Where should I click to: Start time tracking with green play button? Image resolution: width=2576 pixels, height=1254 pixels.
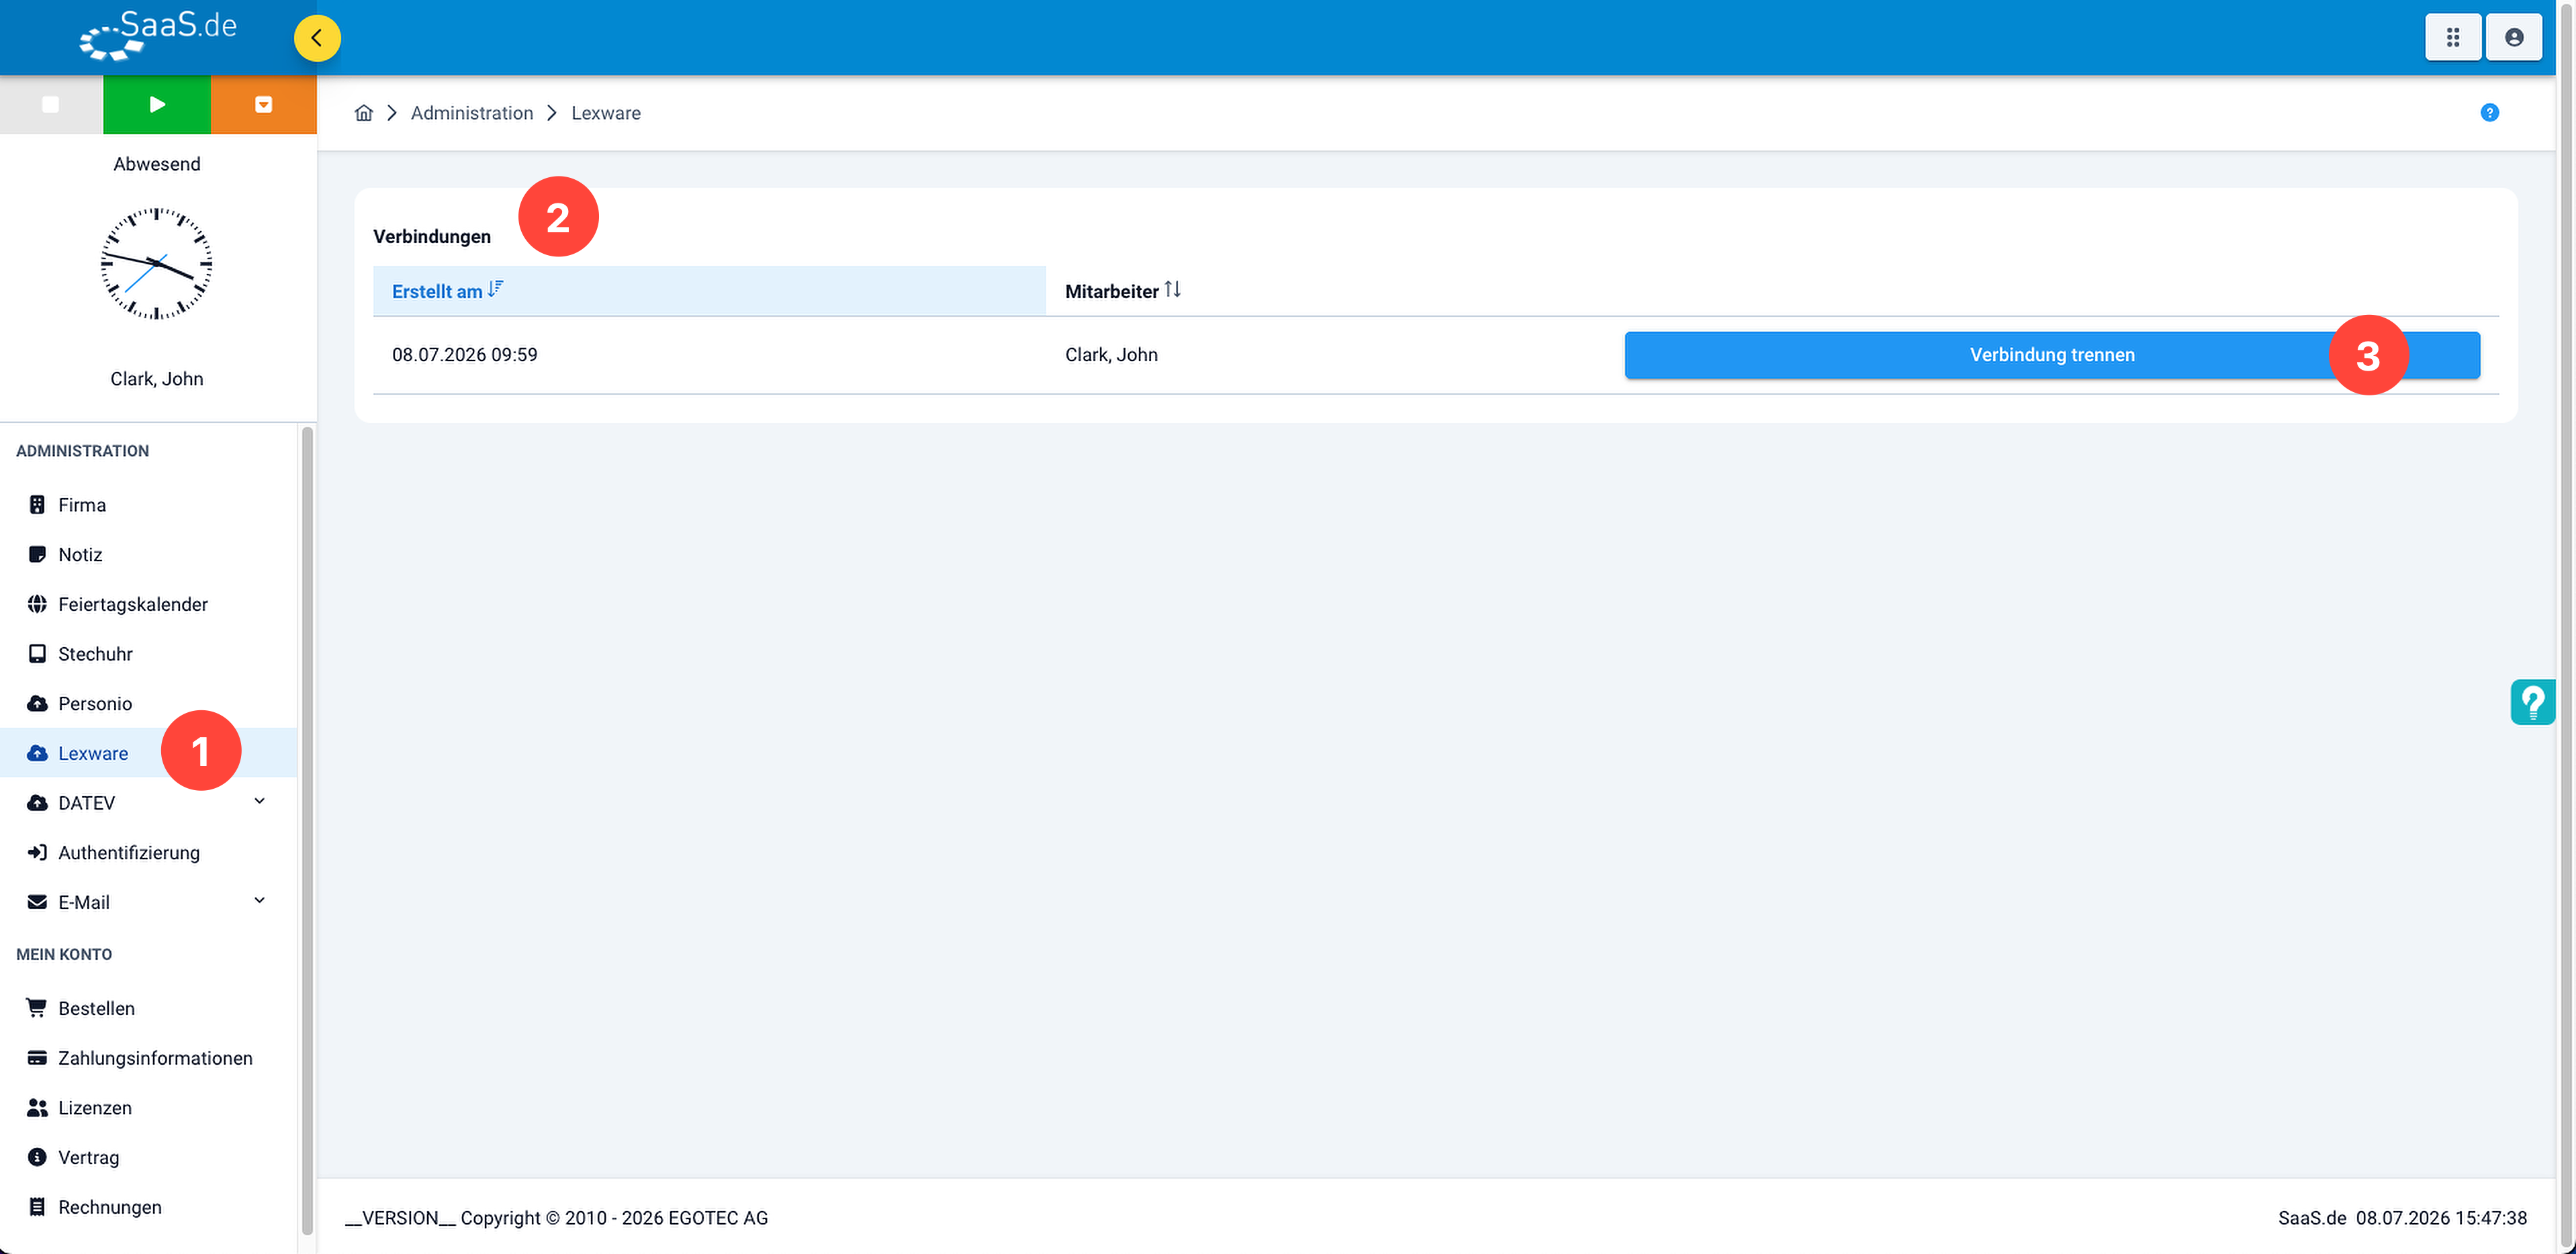click(x=157, y=104)
